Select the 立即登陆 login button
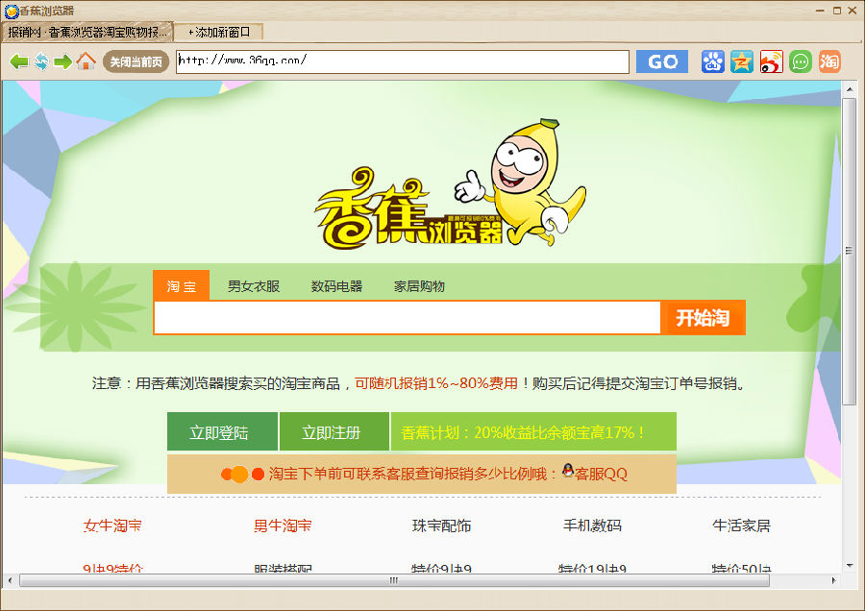Screen dimensions: 865x611 [223, 430]
